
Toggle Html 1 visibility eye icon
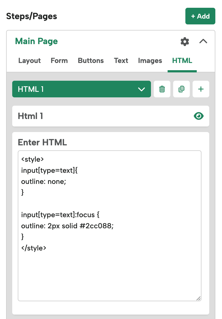point(199,116)
